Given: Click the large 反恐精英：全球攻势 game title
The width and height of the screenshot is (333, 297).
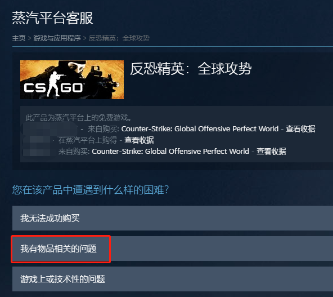Looking at the screenshot, I should (x=191, y=69).
